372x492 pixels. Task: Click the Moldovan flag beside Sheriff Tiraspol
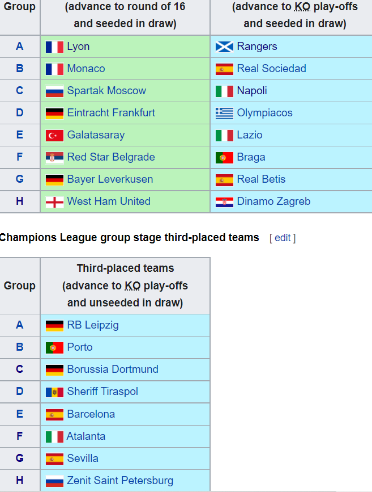tap(54, 392)
